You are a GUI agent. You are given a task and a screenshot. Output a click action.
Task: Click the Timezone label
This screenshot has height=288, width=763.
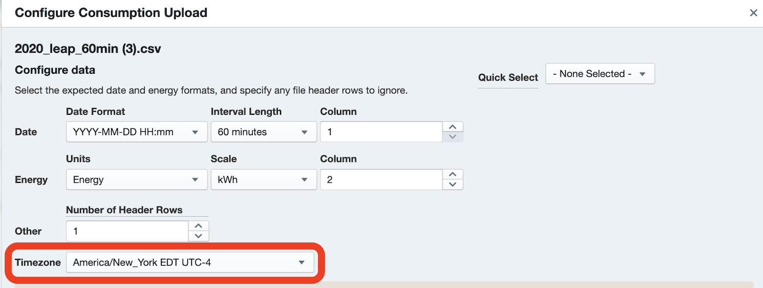tap(37, 263)
